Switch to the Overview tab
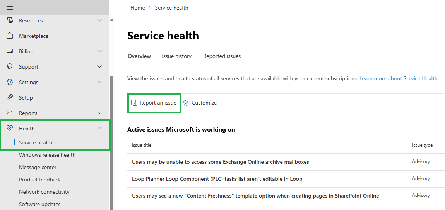The height and width of the screenshot is (210, 445). [x=139, y=56]
